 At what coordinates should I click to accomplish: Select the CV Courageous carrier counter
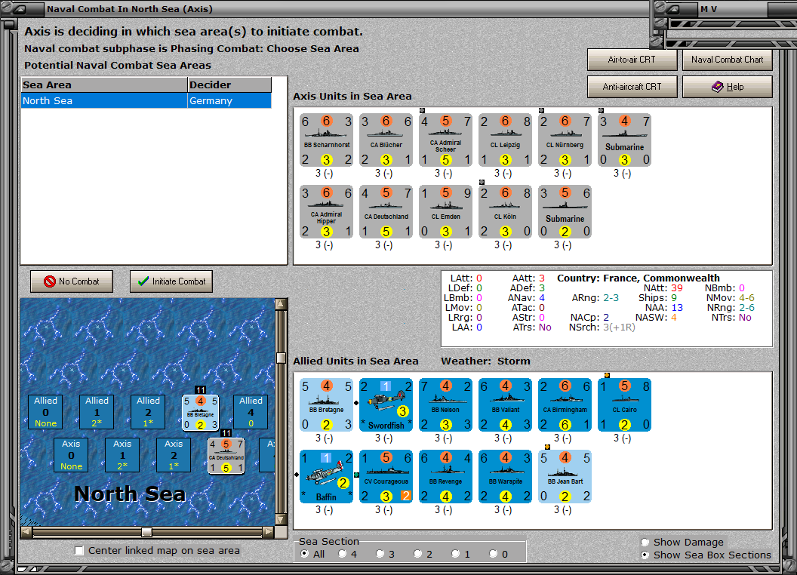(x=386, y=477)
